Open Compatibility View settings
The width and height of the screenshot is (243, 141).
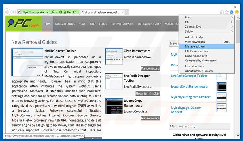(x=206, y=61)
